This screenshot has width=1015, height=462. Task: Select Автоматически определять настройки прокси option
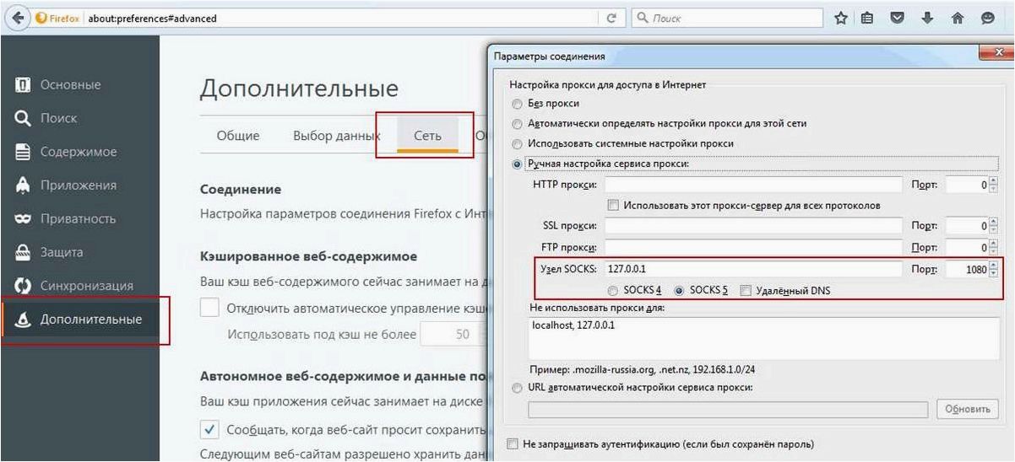[517, 123]
